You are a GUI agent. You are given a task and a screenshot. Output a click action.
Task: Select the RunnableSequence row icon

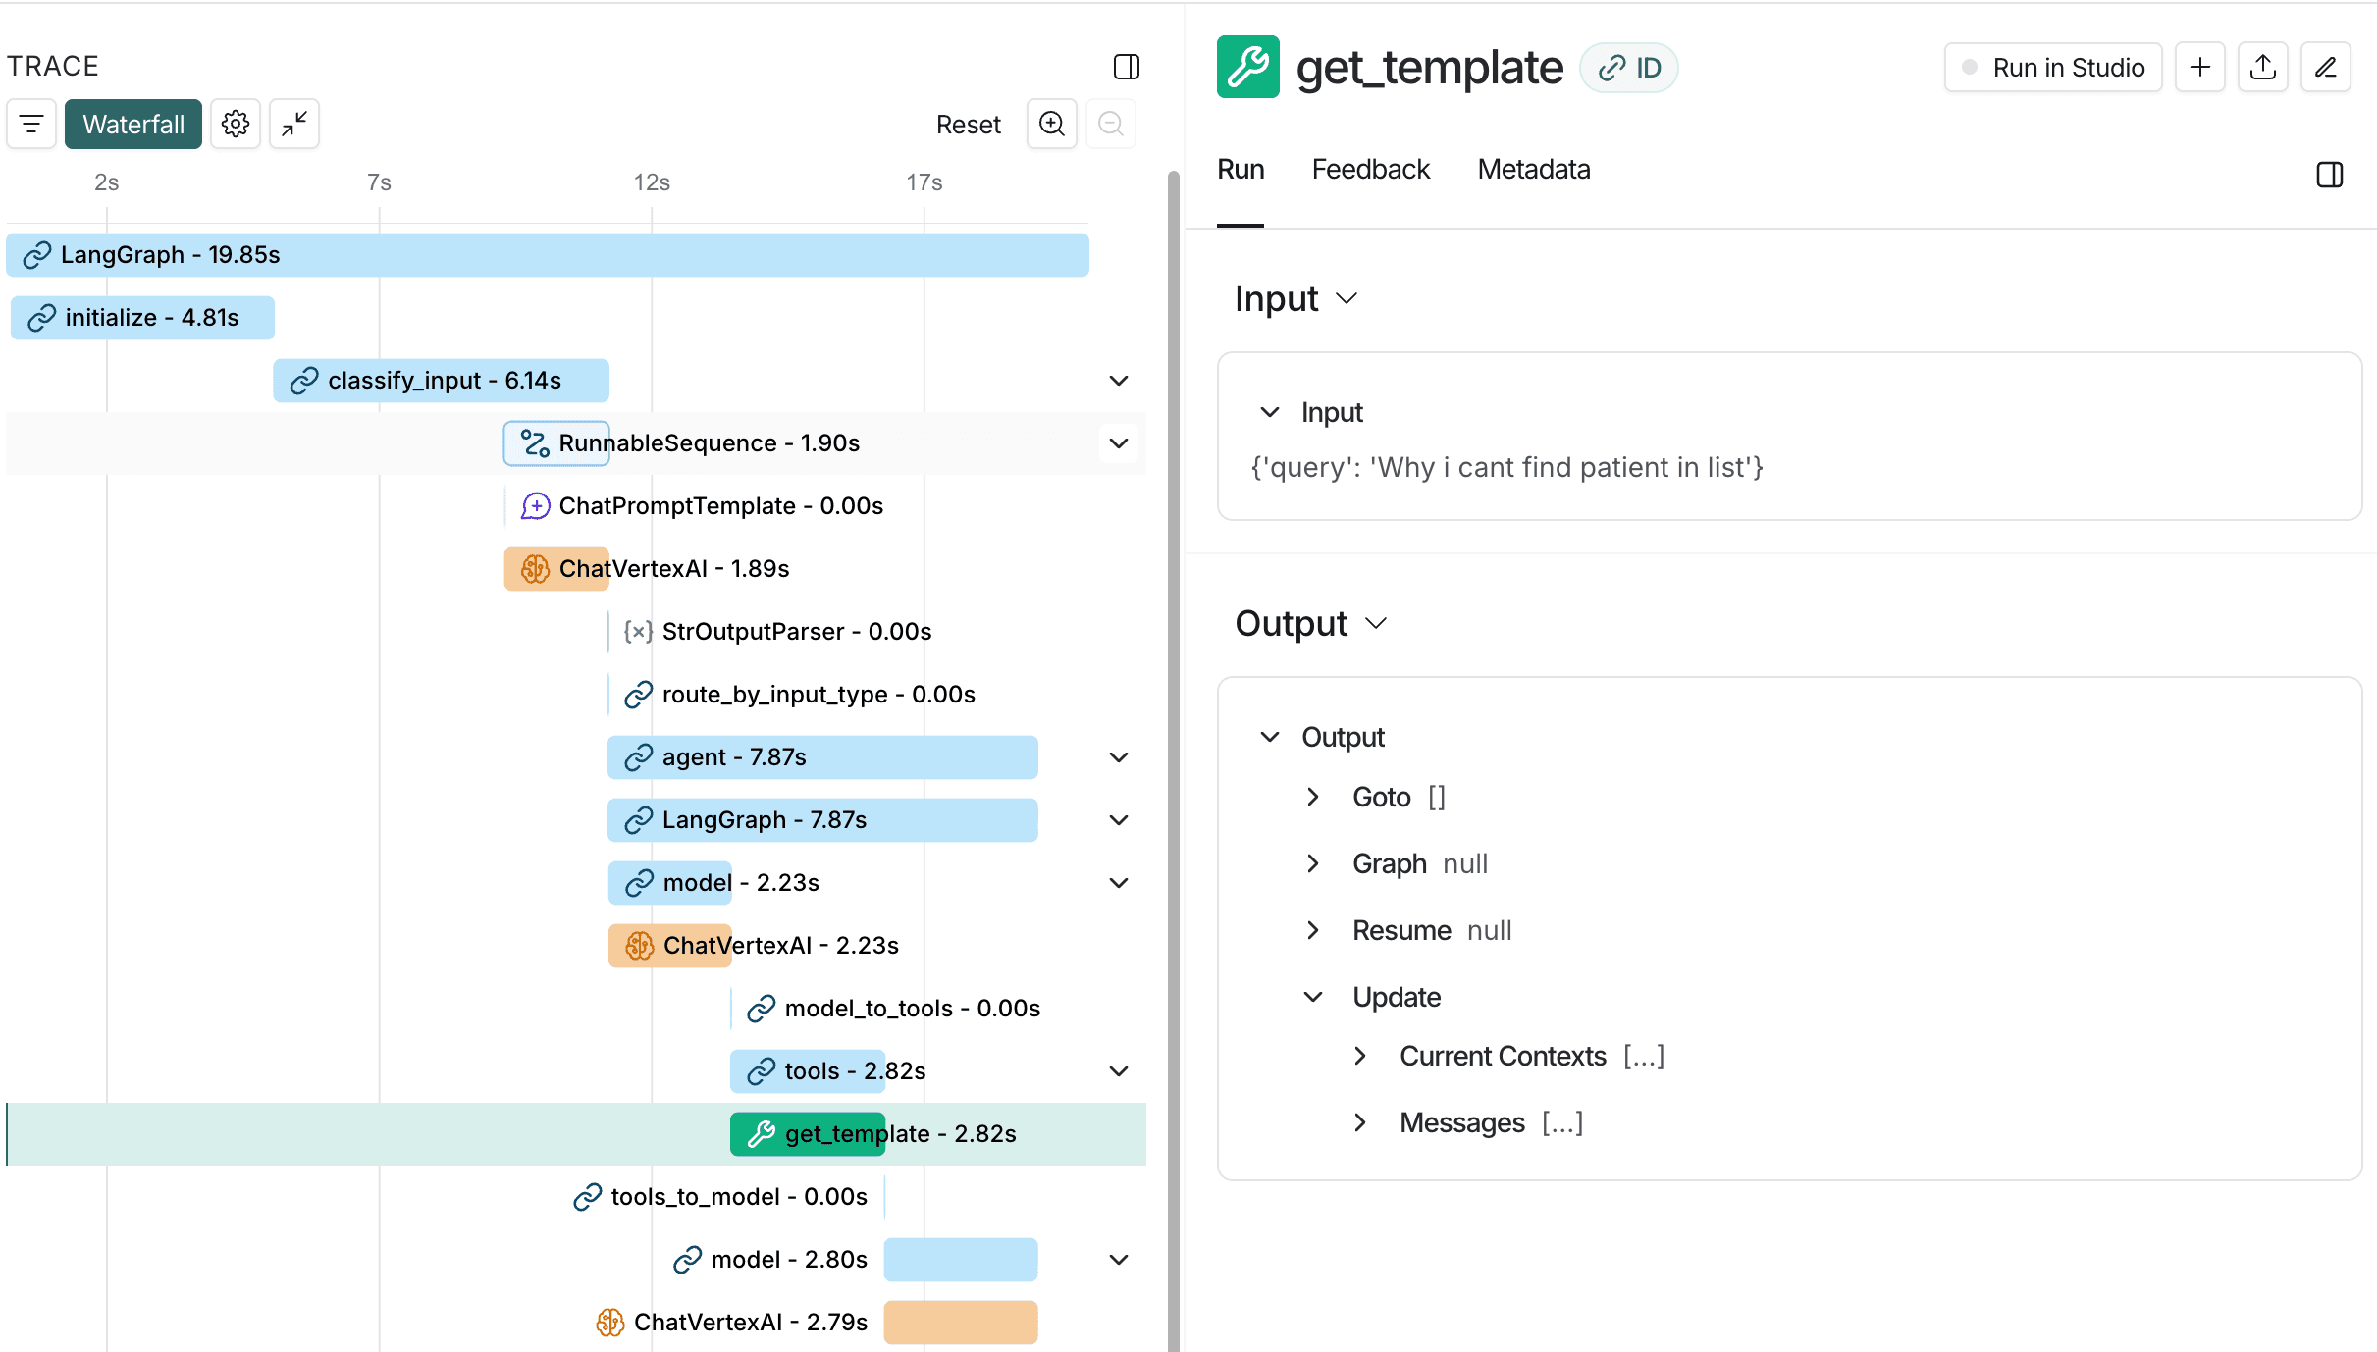[x=536, y=443]
